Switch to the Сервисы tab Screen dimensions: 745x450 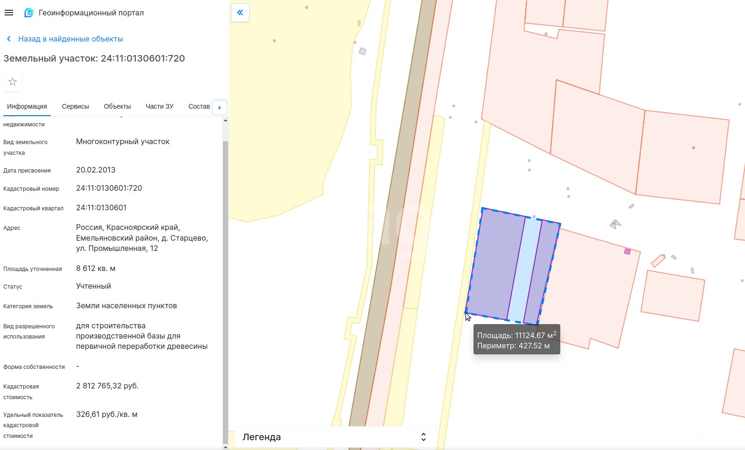point(75,107)
